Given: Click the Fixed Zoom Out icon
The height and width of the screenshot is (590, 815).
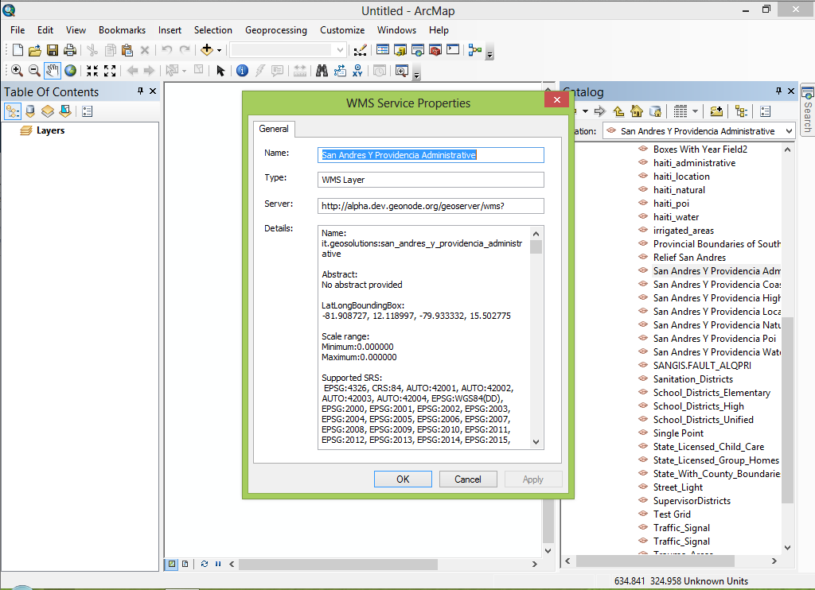Looking at the screenshot, I should point(110,71).
